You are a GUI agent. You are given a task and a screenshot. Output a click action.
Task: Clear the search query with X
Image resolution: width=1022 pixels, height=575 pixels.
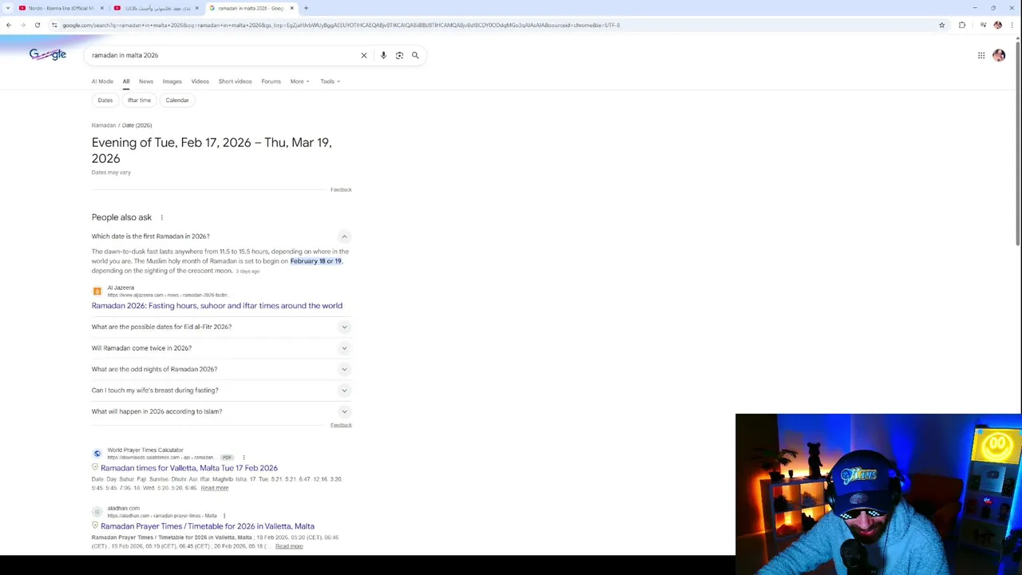pyautogui.click(x=363, y=55)
